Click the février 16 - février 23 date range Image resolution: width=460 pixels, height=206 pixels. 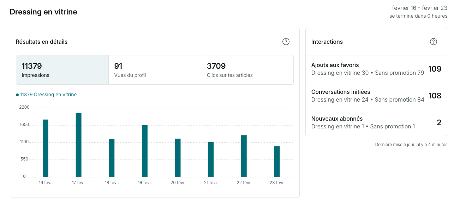[x=419, y=8]
